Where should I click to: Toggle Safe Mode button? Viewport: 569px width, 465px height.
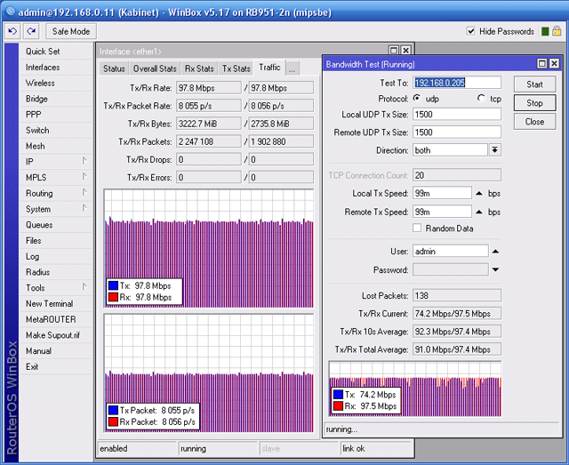click(x=71, y=31)
